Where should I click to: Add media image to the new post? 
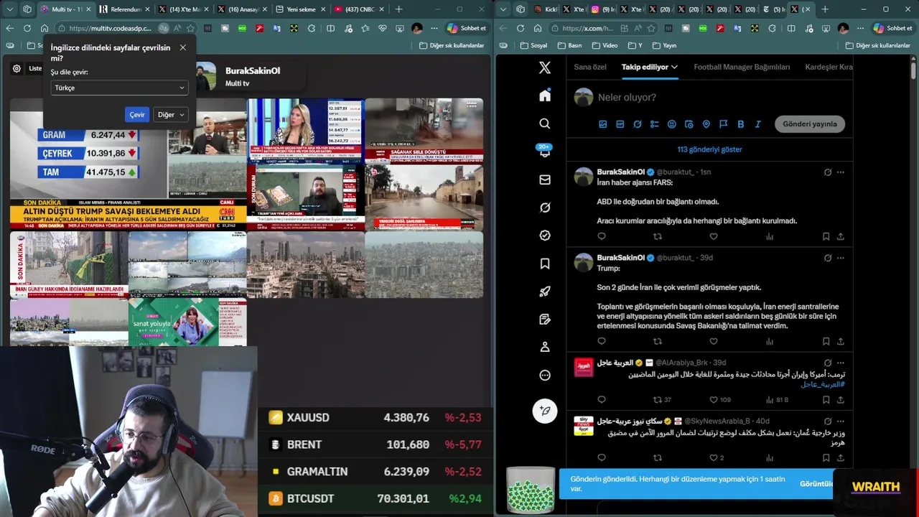click(602, 124)
